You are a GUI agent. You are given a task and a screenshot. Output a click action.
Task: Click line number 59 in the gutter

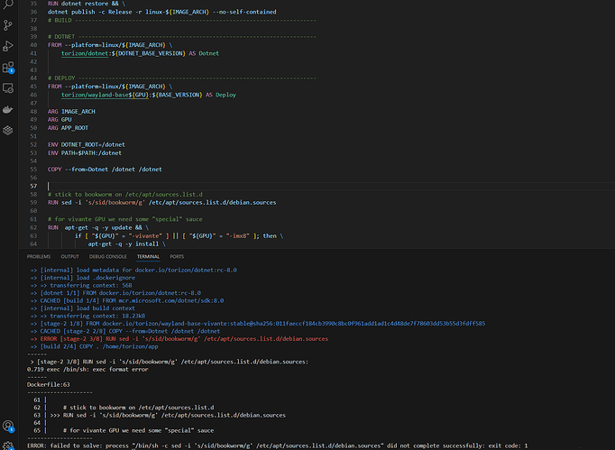point(33,202)
